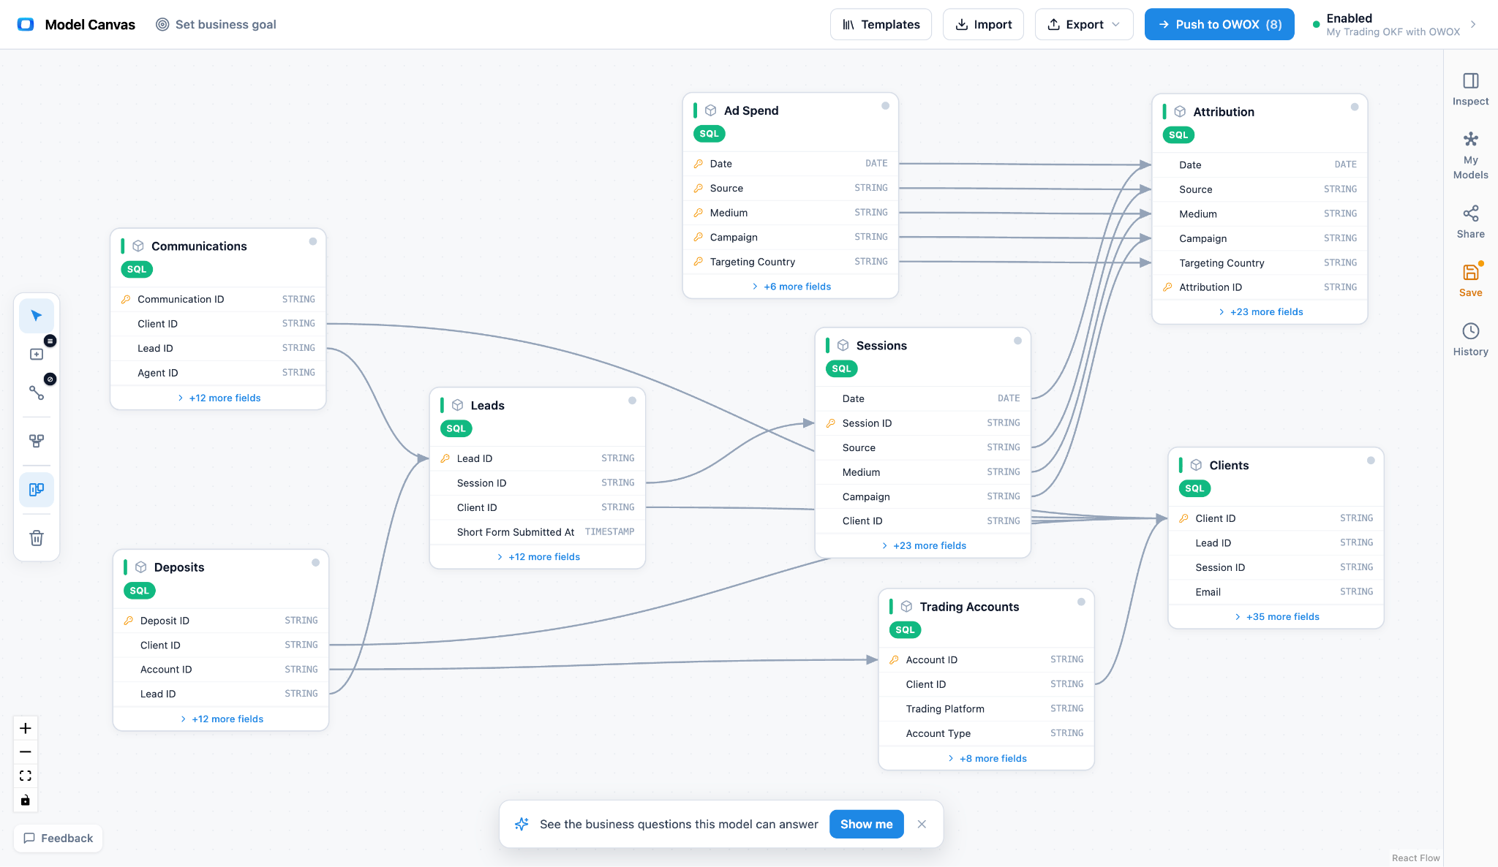Click the status dot on Leads node
1498x867 pixels.
[x=632, y=401]
